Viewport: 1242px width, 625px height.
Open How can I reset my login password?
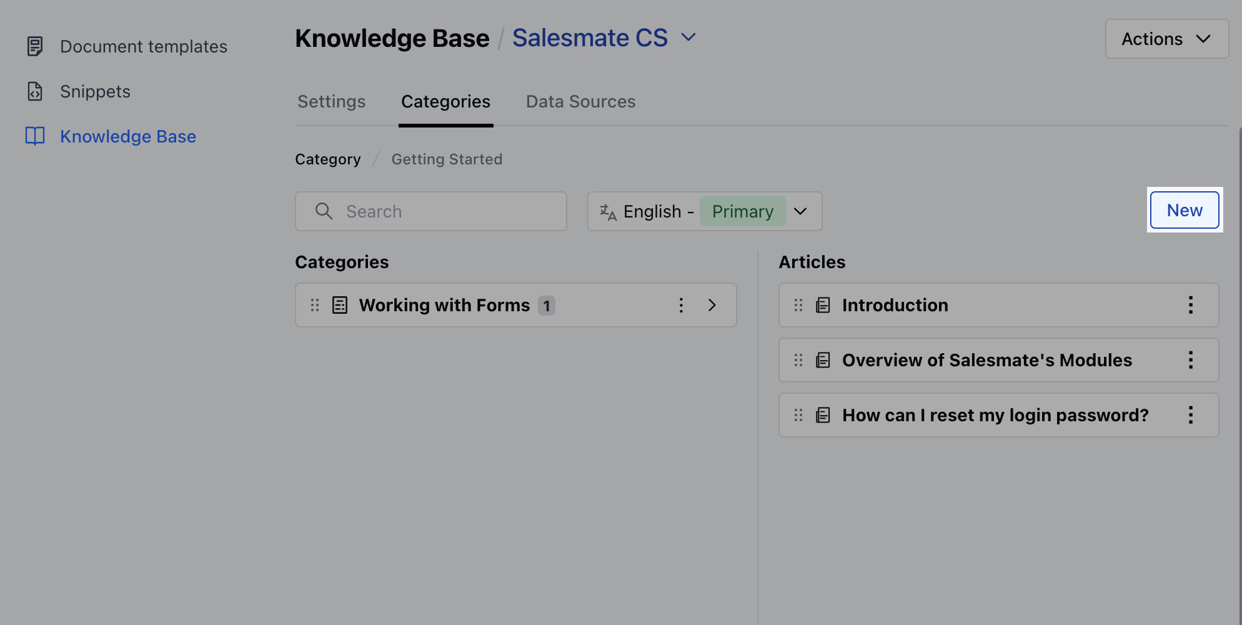point(996,415)
